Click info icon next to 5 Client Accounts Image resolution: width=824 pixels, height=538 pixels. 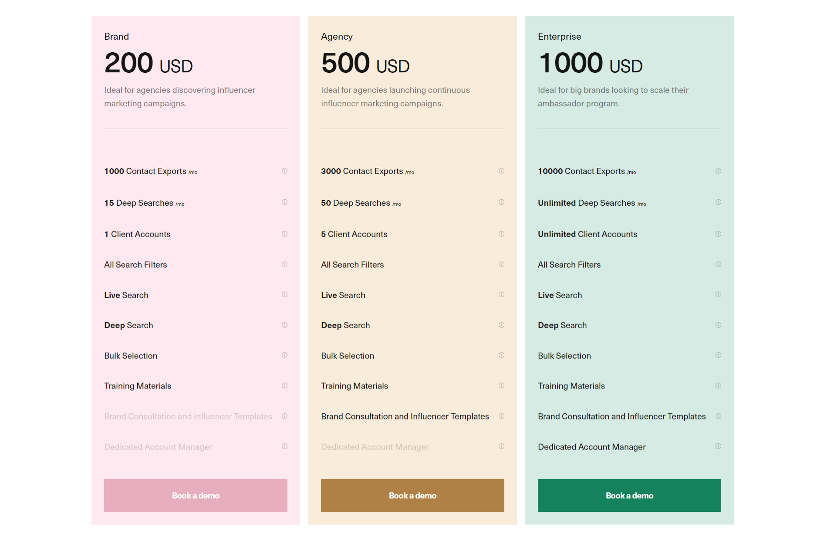[x=501, y=234]
